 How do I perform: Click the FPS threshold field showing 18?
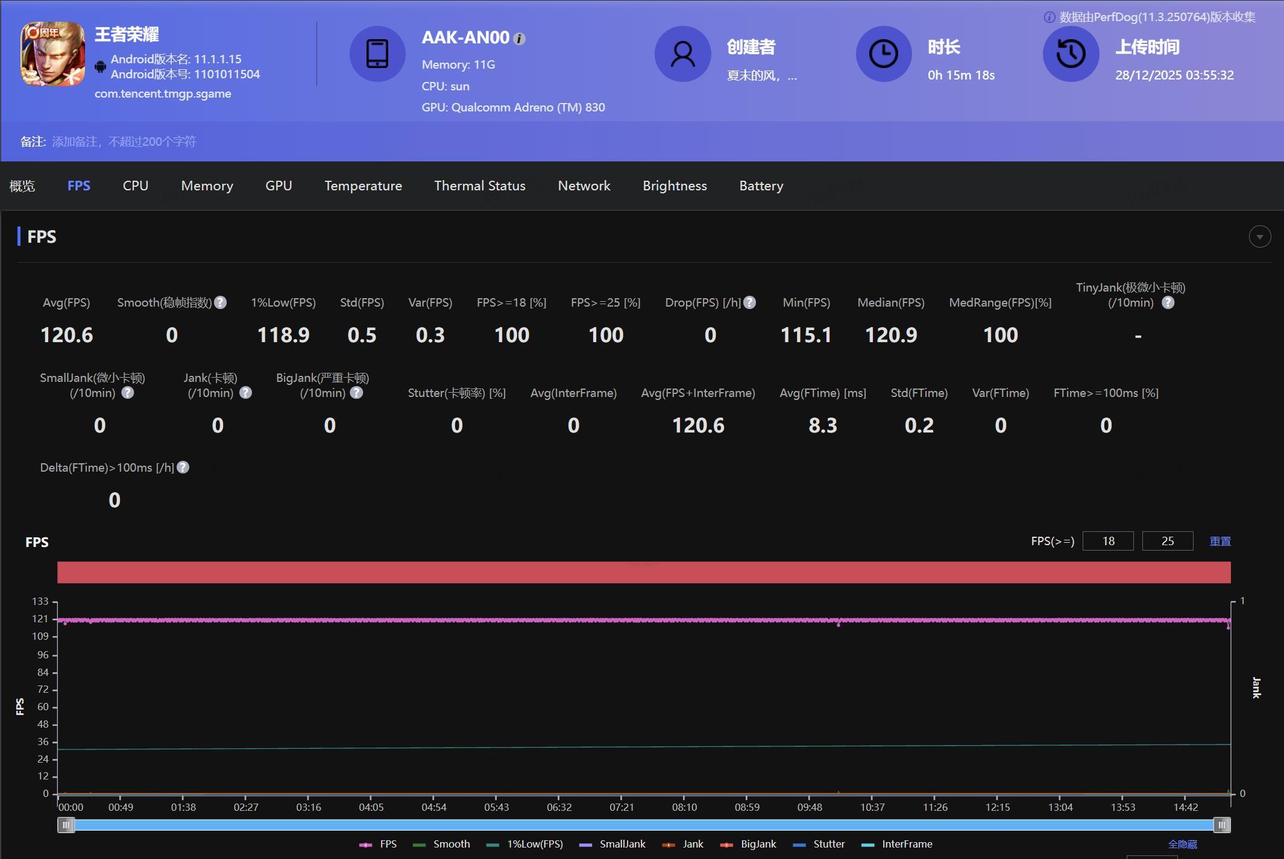point(1107,541)
